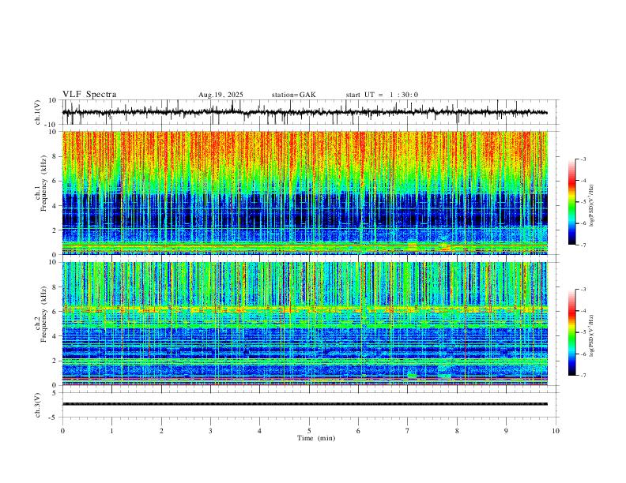
Task: Click the ch.2 'Frequency (kHz)' axis label
Action: click(43, 314)
